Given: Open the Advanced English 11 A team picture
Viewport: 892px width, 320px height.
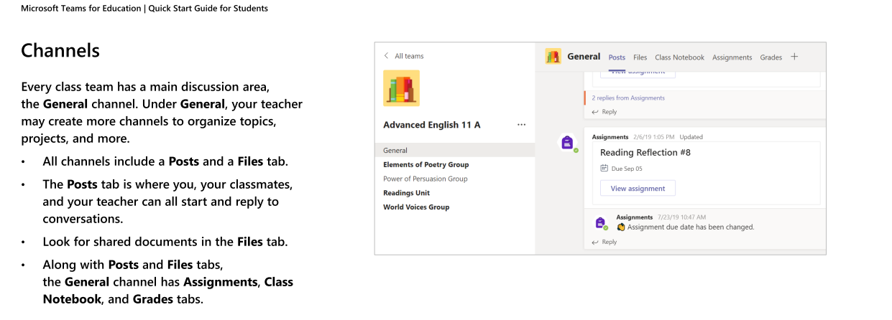Looking at the screenshot, I should coord(401,88).
